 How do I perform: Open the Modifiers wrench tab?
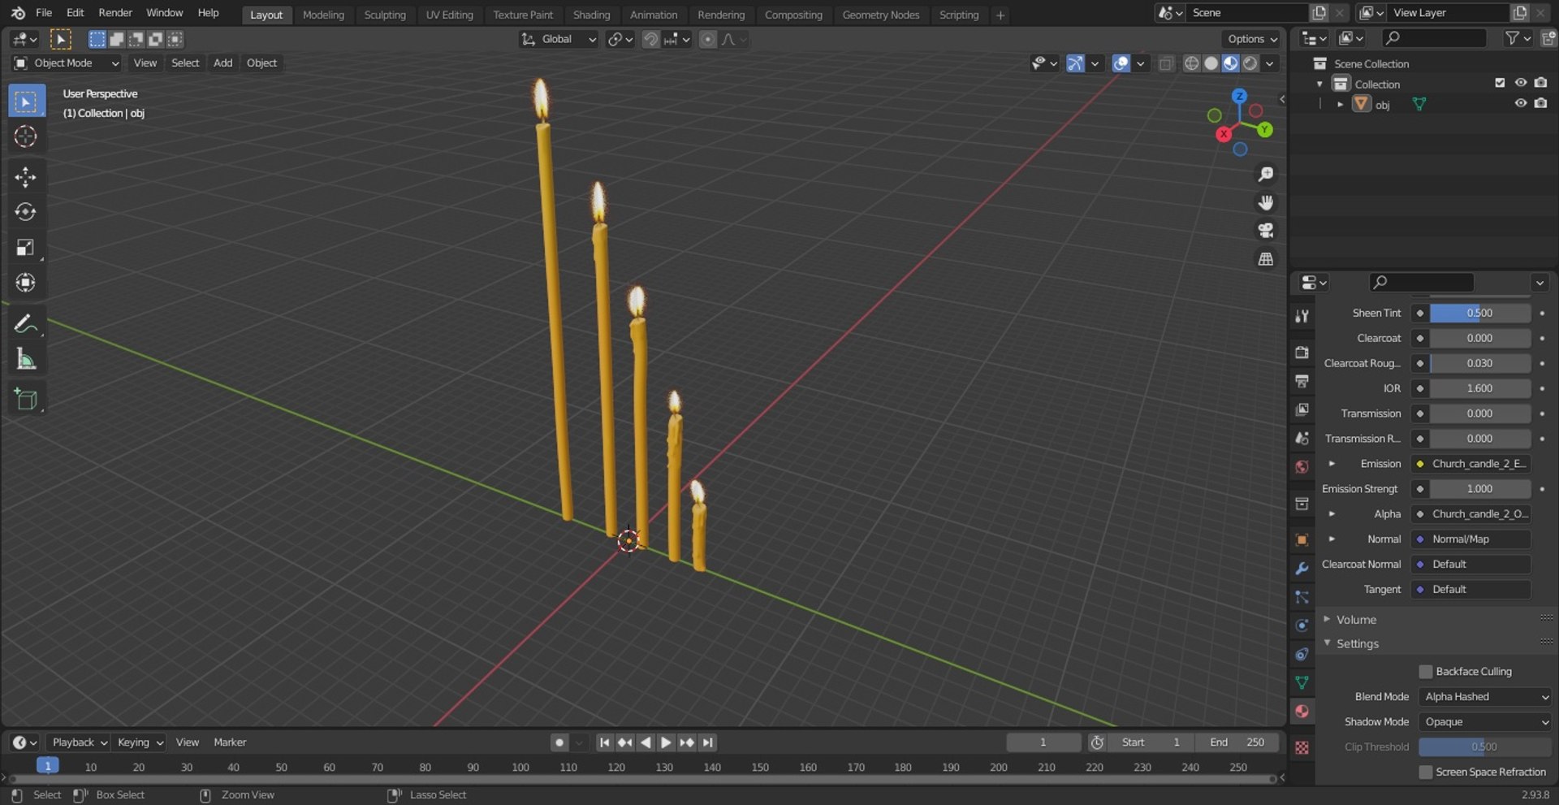click(1302, 569)
